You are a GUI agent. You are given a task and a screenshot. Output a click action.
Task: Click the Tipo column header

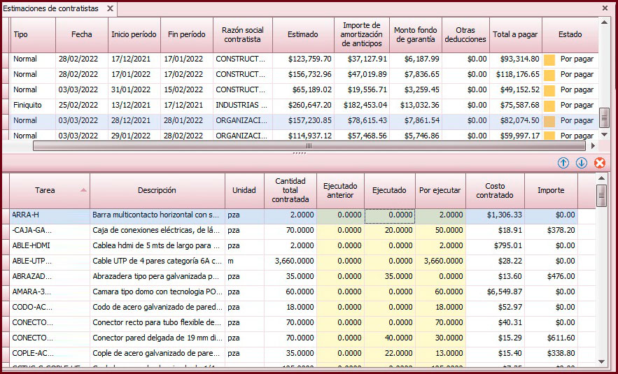point(33,35)
